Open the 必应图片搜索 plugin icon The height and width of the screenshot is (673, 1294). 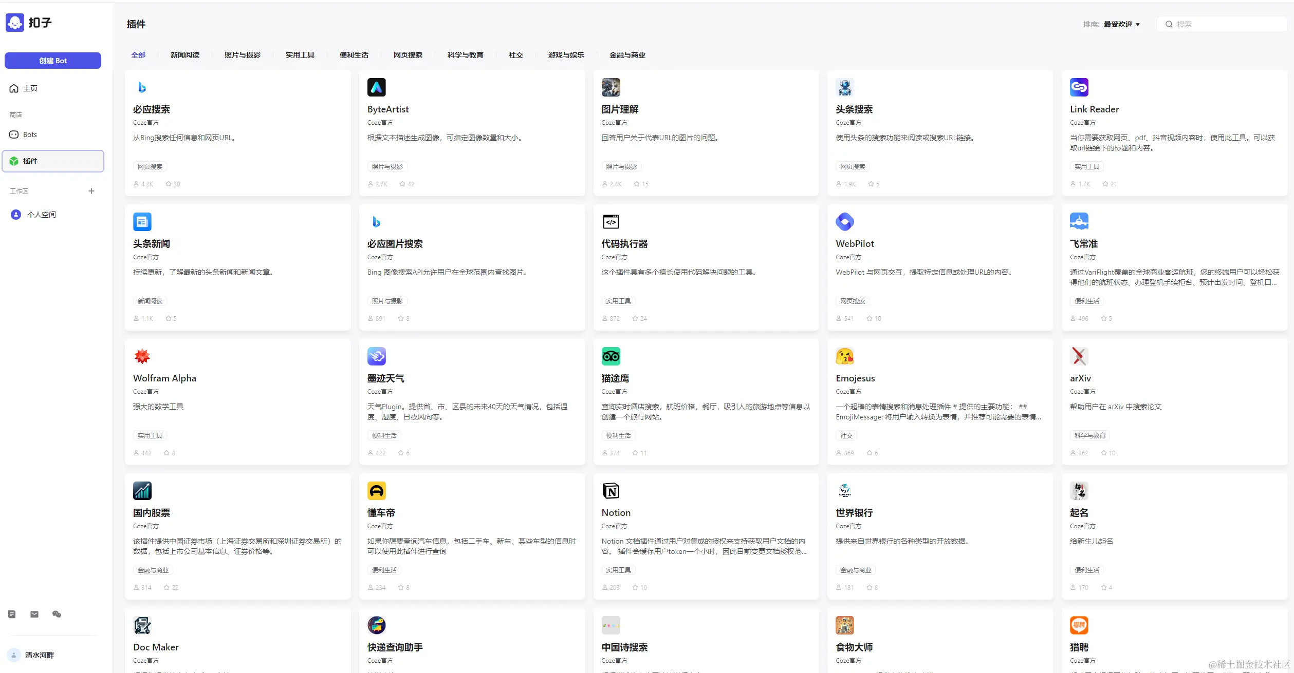(377, 222)
